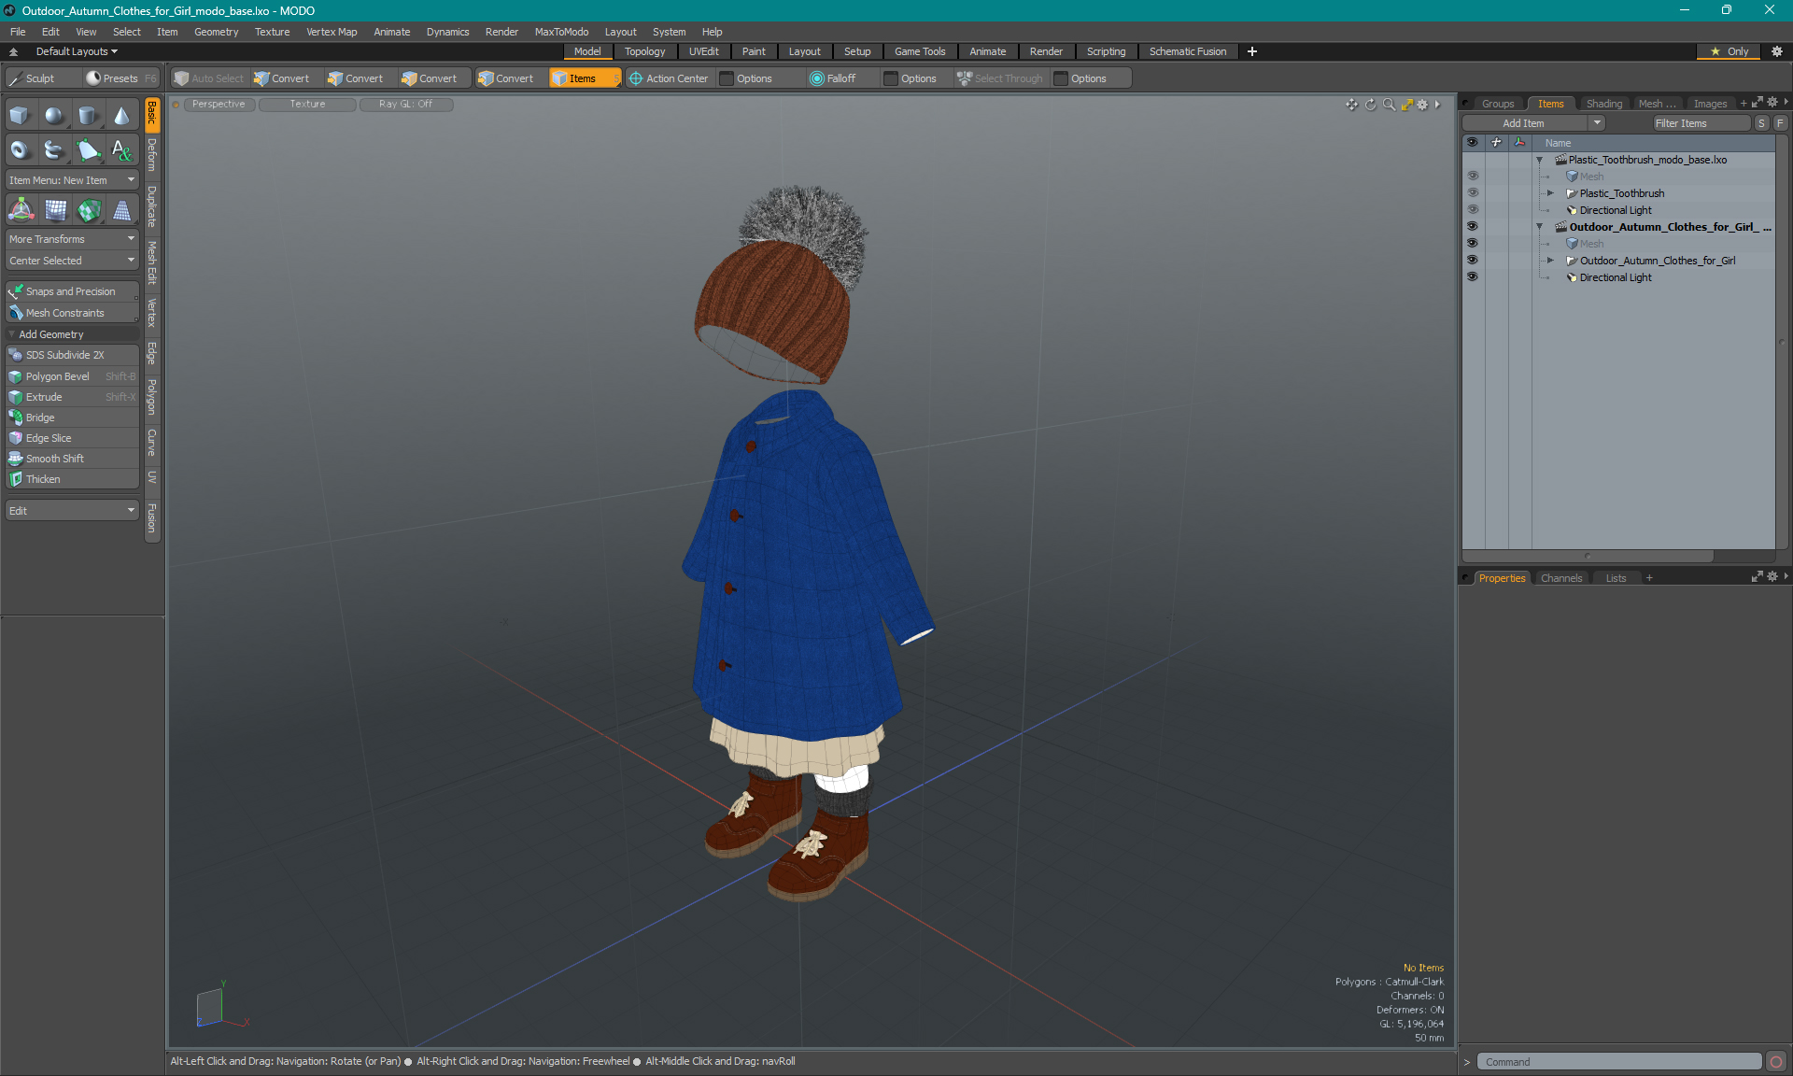Toggle the Falloff Options checkbox
This screenshot has height=1076, width=1793.
pos(891,78)
